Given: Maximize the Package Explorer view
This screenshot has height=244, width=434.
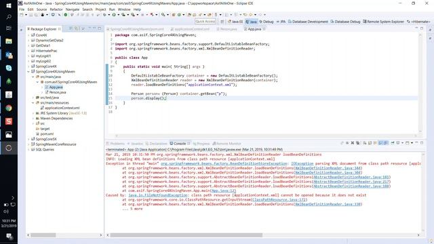Looking at the screenshot, I should (x=100, y=28).
